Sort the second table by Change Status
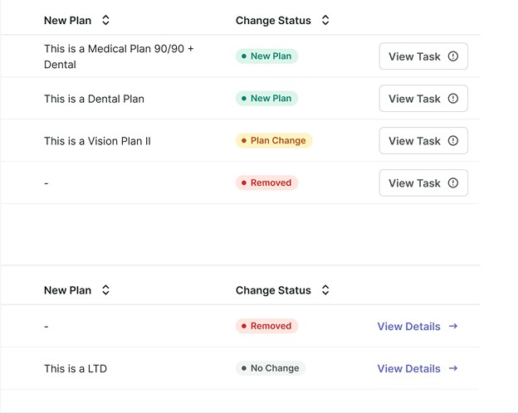This screenshot has height=413, width=518. tap(325, 290)
